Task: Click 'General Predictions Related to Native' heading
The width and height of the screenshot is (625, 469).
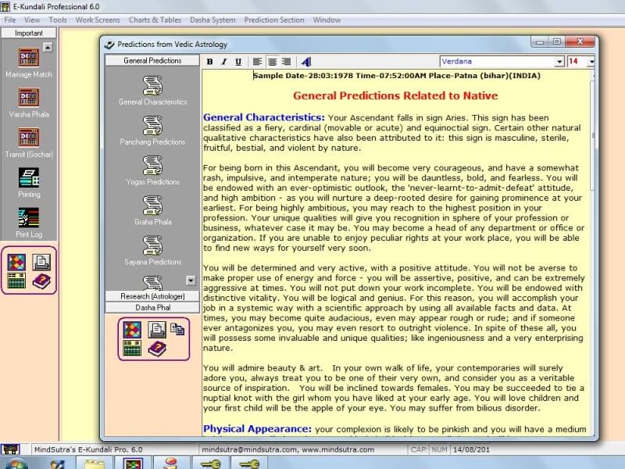Action: pos(395,95)
